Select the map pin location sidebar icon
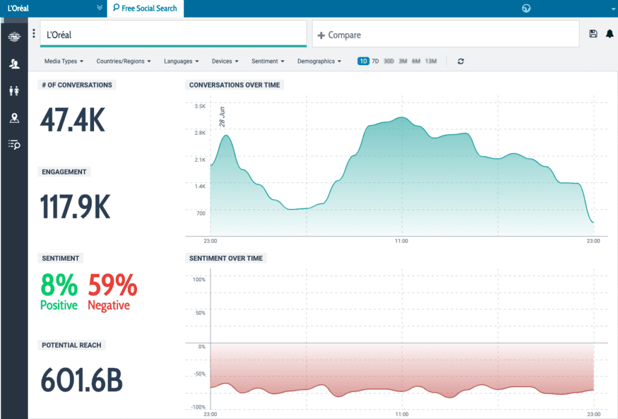This screenshot has width=618, height=419. (14, 118)
